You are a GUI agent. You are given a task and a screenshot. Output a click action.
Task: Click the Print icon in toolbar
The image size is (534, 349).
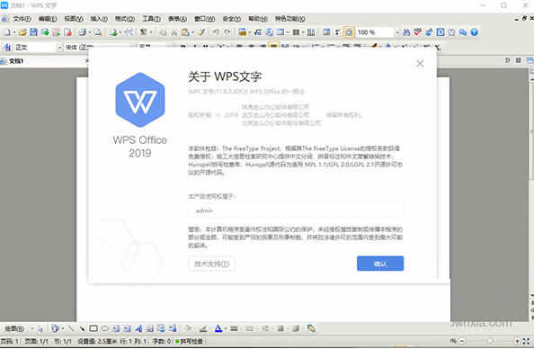(82, 32)
